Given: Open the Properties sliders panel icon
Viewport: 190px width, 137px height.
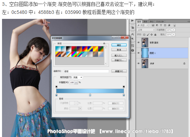Looking at the screenshot, I should (x=133, y=45).
